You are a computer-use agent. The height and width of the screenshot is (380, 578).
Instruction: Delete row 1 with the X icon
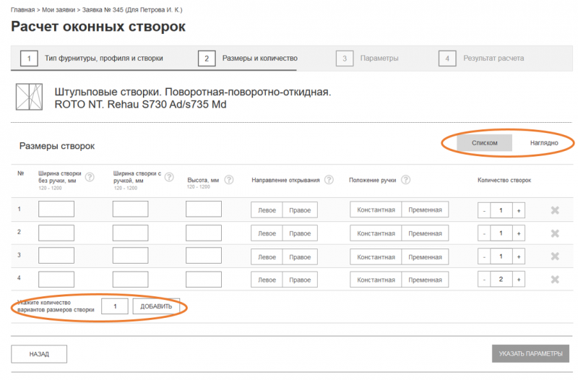(555, 210)
